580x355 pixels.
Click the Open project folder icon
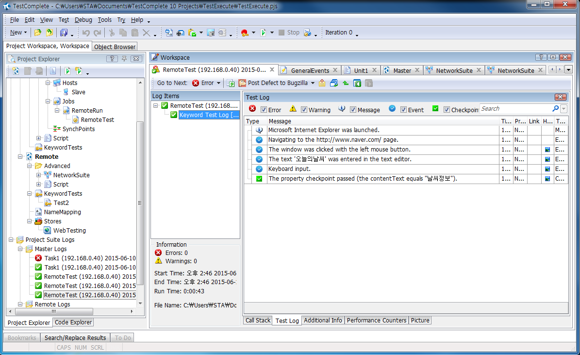(x=37, y=33)
